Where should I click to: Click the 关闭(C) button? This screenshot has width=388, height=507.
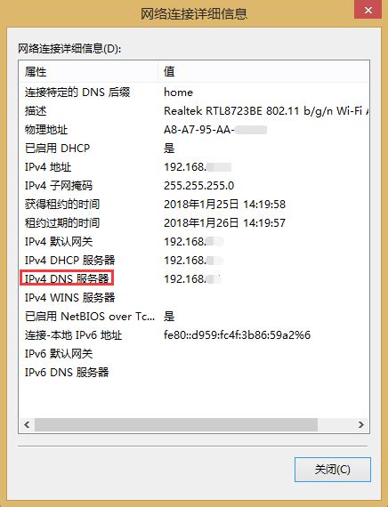(332, 469)
